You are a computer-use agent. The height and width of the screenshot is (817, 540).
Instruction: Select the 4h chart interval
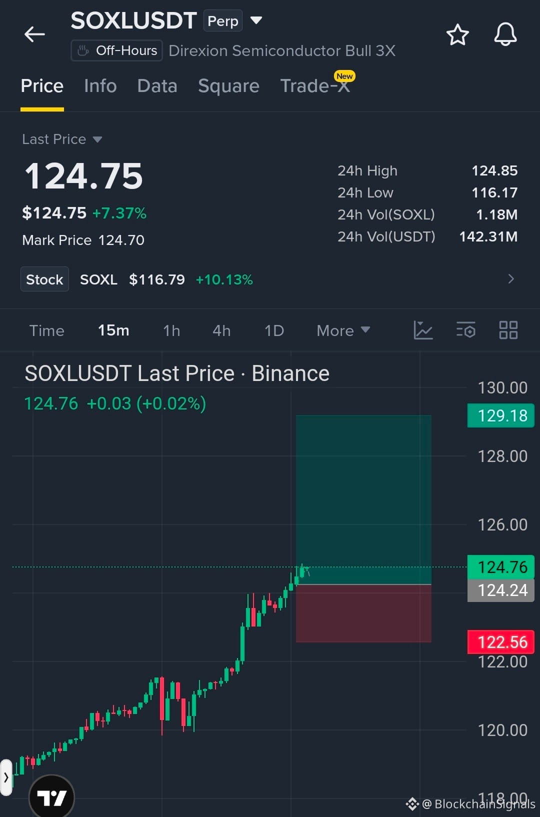221,330
